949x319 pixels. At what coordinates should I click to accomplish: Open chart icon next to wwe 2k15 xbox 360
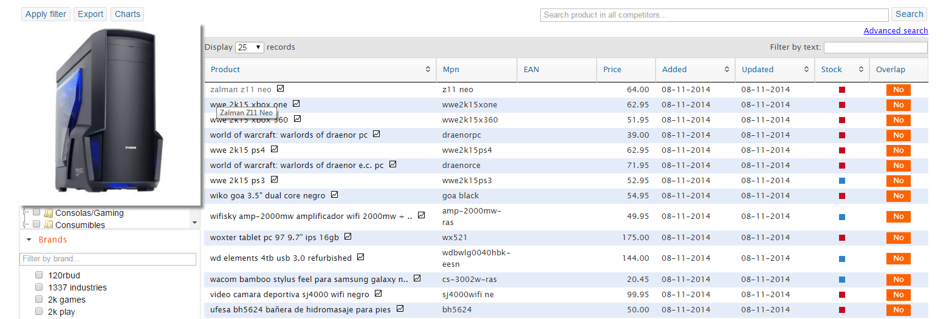tap(297, 119)
